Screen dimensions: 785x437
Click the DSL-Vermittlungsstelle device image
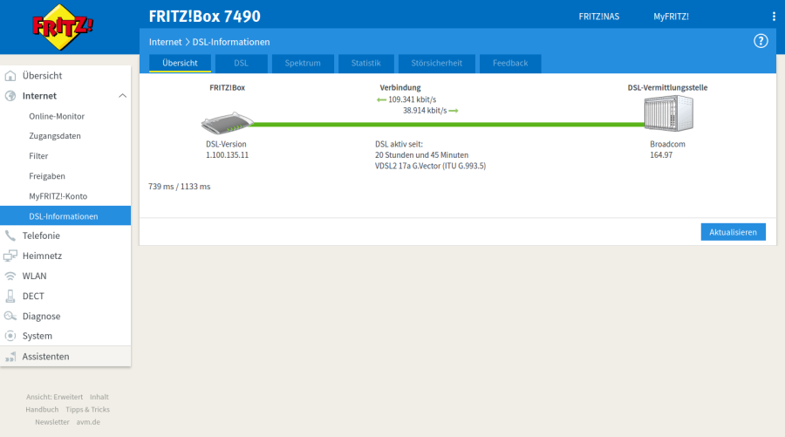point(667,114)
